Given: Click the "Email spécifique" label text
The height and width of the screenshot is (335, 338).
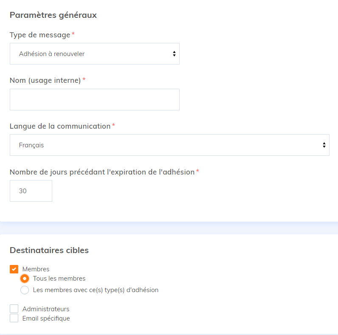Looking at the screenshot, I should pos(46,318).
